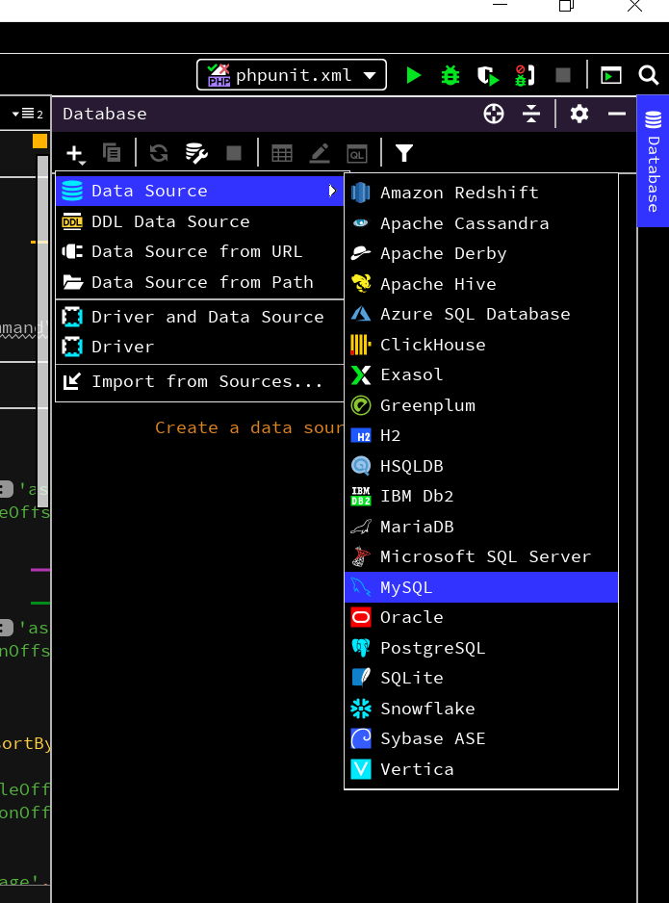Run the phpunit.xml configuration with green play

click(x=414, y=75)
